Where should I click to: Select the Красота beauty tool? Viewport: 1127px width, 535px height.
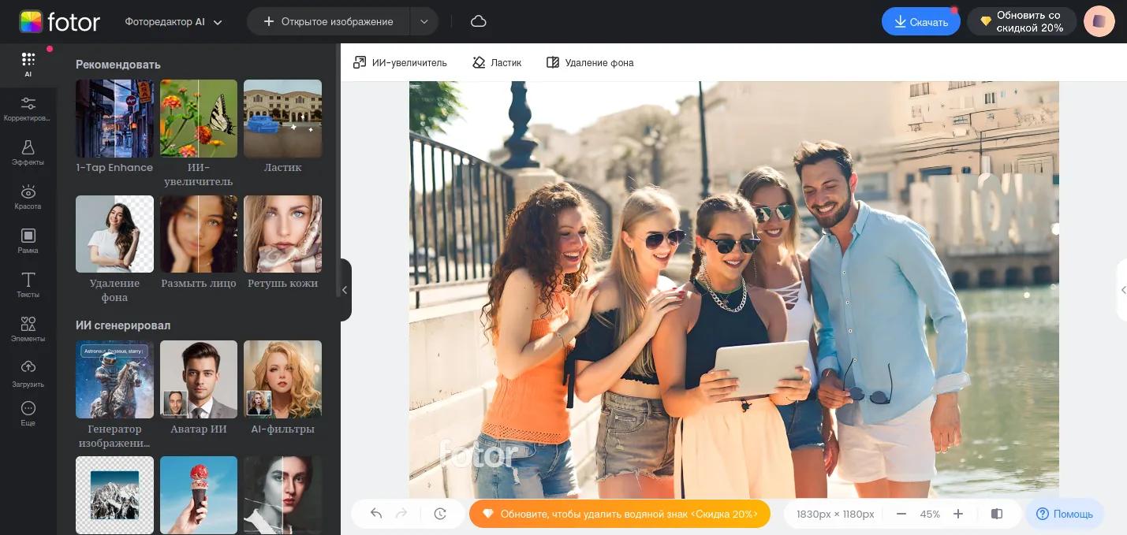coord(28,197)
